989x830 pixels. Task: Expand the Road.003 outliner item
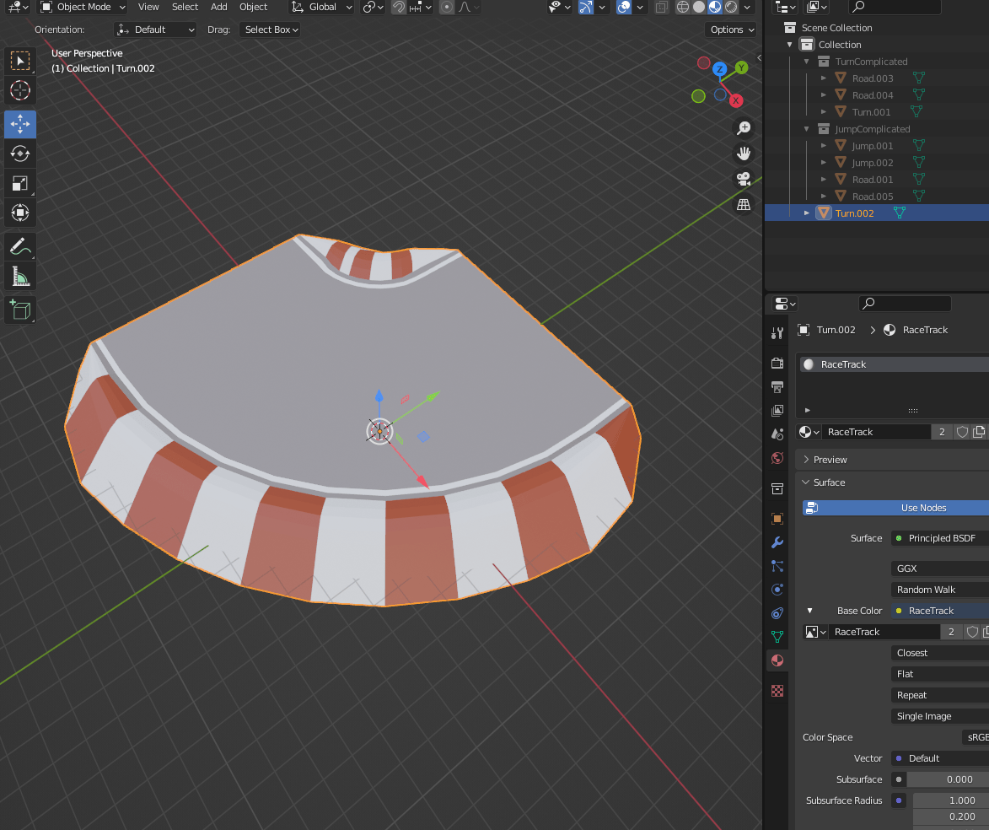click(824, 78)
